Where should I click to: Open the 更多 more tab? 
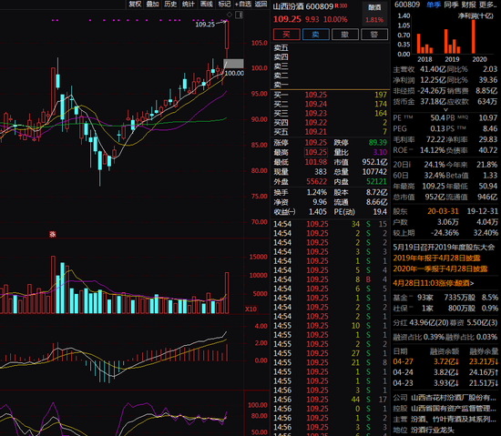(488, 5)
